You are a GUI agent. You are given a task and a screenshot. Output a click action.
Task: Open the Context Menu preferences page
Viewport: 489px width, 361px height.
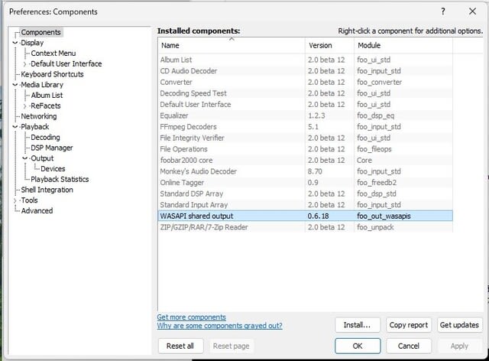53,53
